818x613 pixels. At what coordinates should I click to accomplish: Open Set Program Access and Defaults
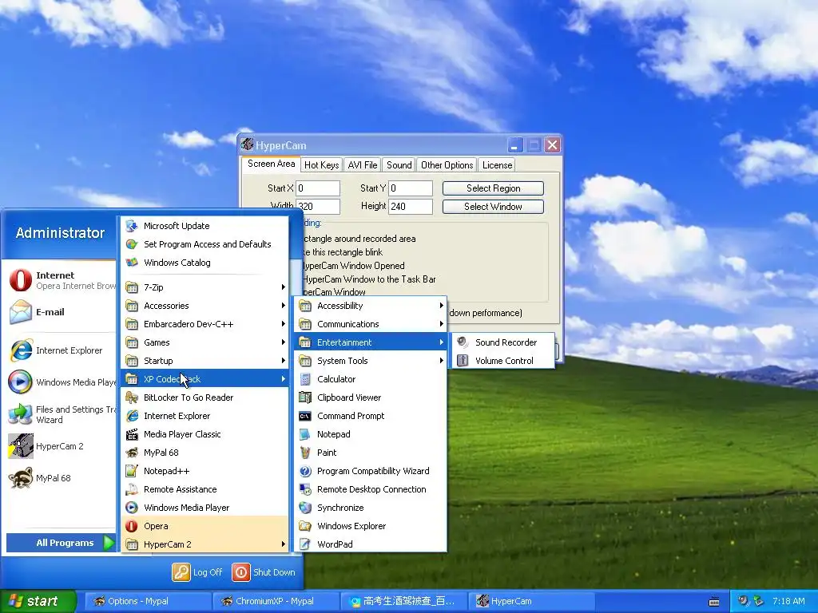click(x=205, y=244)
